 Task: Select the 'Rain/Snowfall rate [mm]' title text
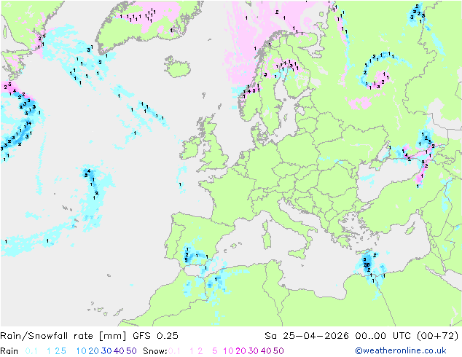(63, 336)
